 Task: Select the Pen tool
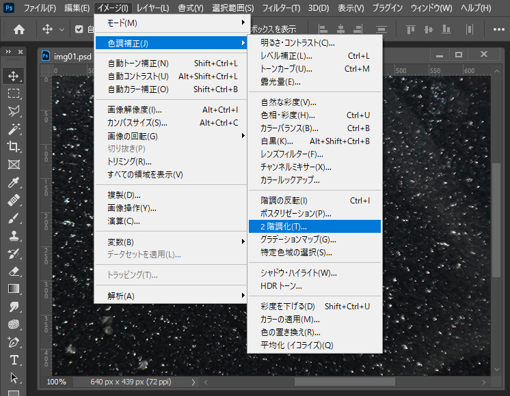[14, 342]
